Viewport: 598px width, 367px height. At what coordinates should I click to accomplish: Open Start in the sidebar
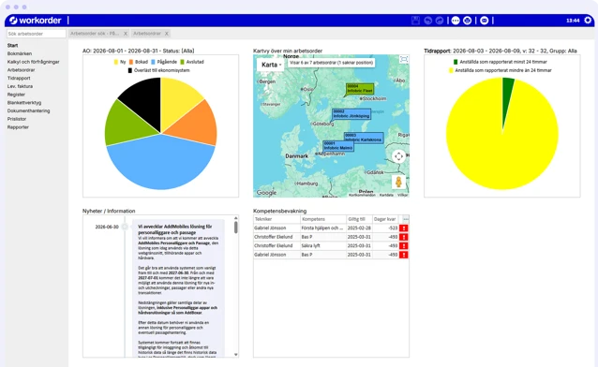tap(12, 45)
